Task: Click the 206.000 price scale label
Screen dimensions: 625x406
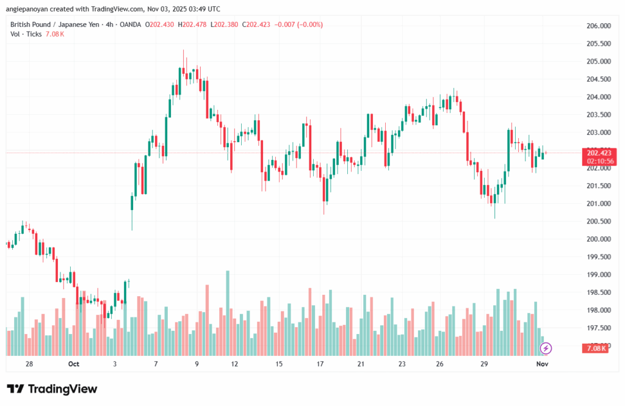Action: 598,26
